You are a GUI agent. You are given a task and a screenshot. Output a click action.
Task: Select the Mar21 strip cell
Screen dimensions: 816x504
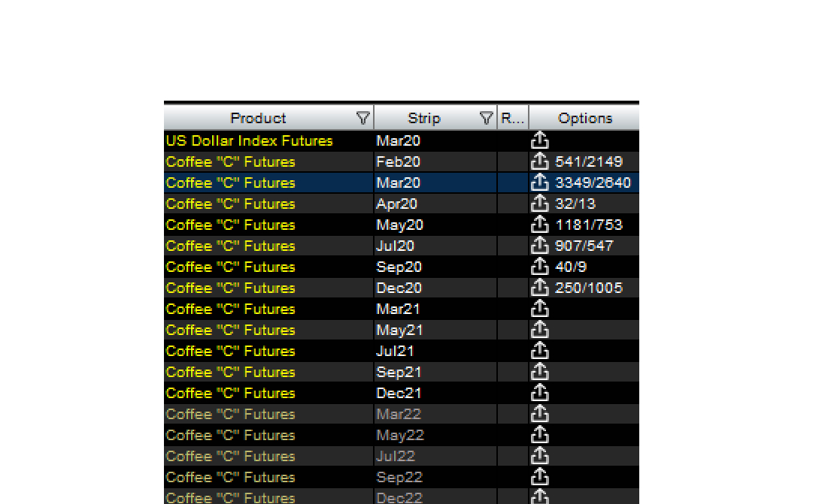coord(435,309)
